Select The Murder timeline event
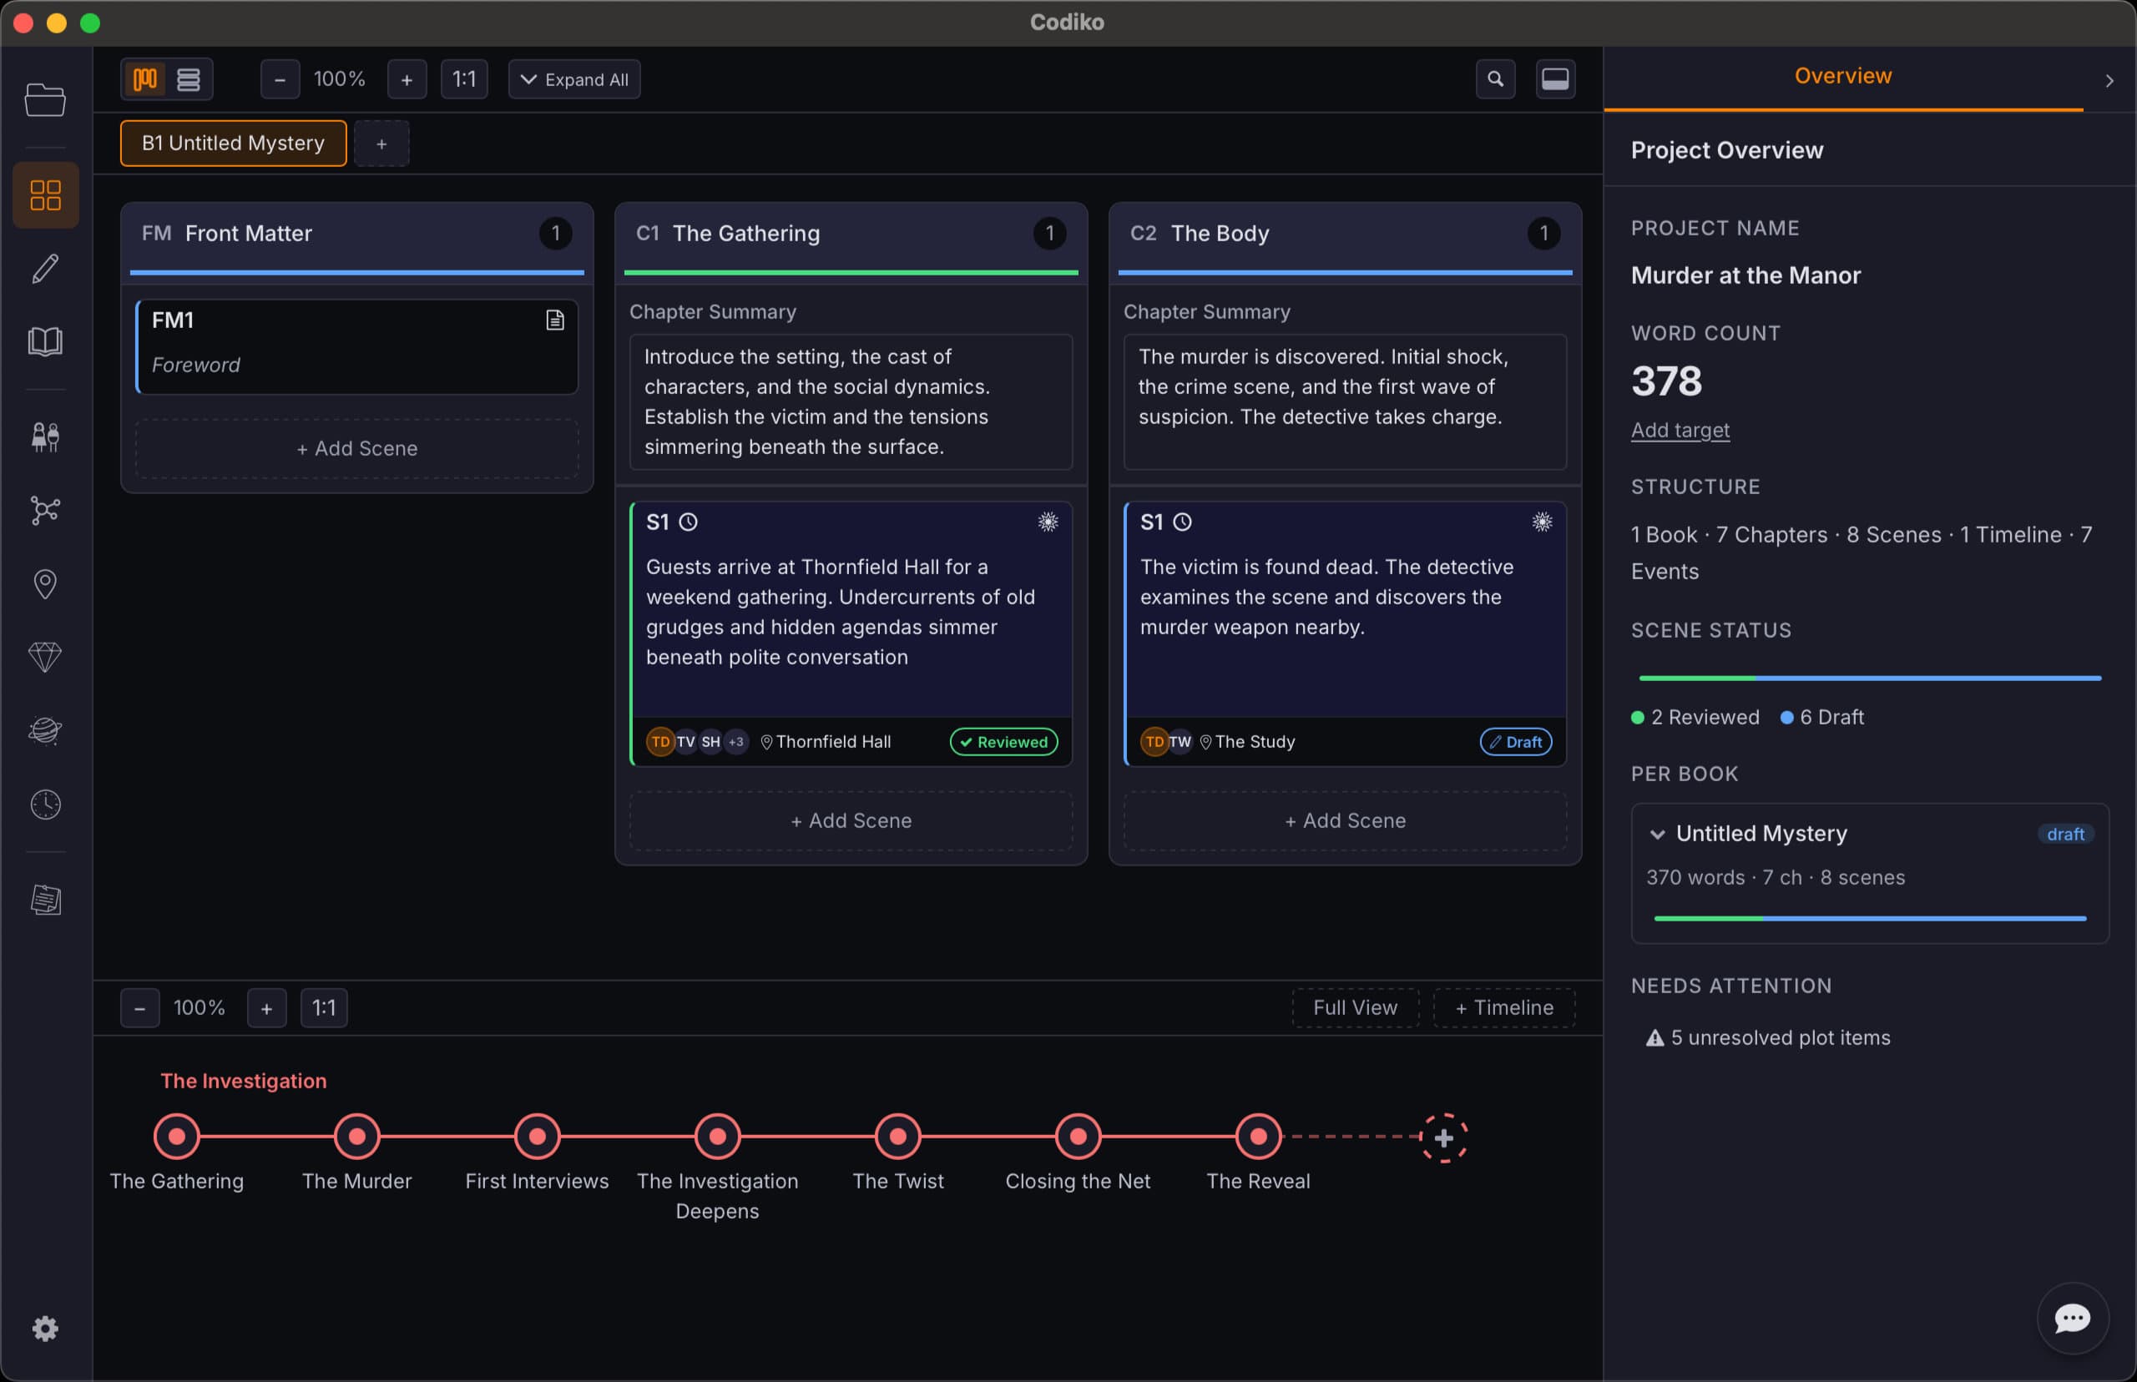The height and width of the screenshot is (1382, 2137). tap(357, 1136)
